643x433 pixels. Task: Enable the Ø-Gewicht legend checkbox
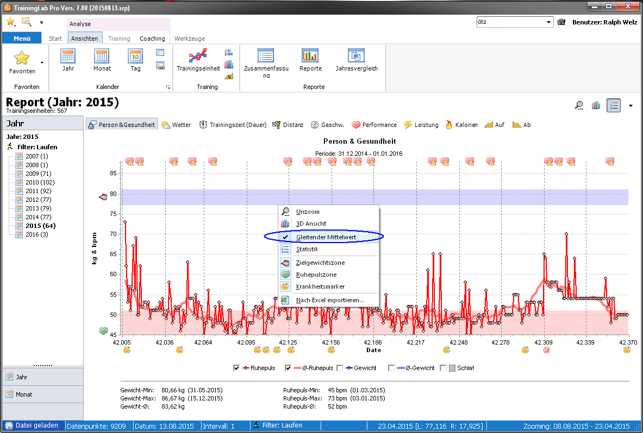coord(391,368)
